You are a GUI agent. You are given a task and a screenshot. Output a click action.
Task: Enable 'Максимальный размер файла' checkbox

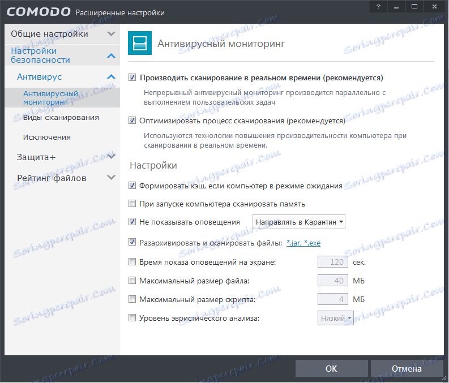click(132, 281)
